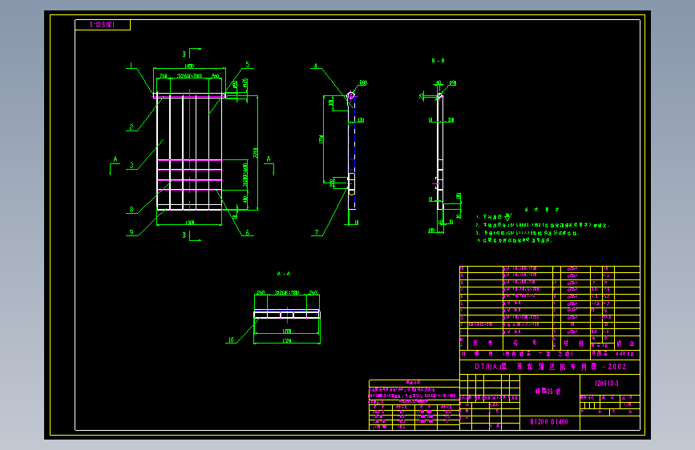Click part callout number 1

pos(131,66)
